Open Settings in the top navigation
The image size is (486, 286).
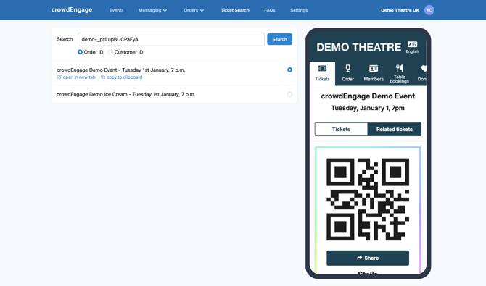(299, 10)
